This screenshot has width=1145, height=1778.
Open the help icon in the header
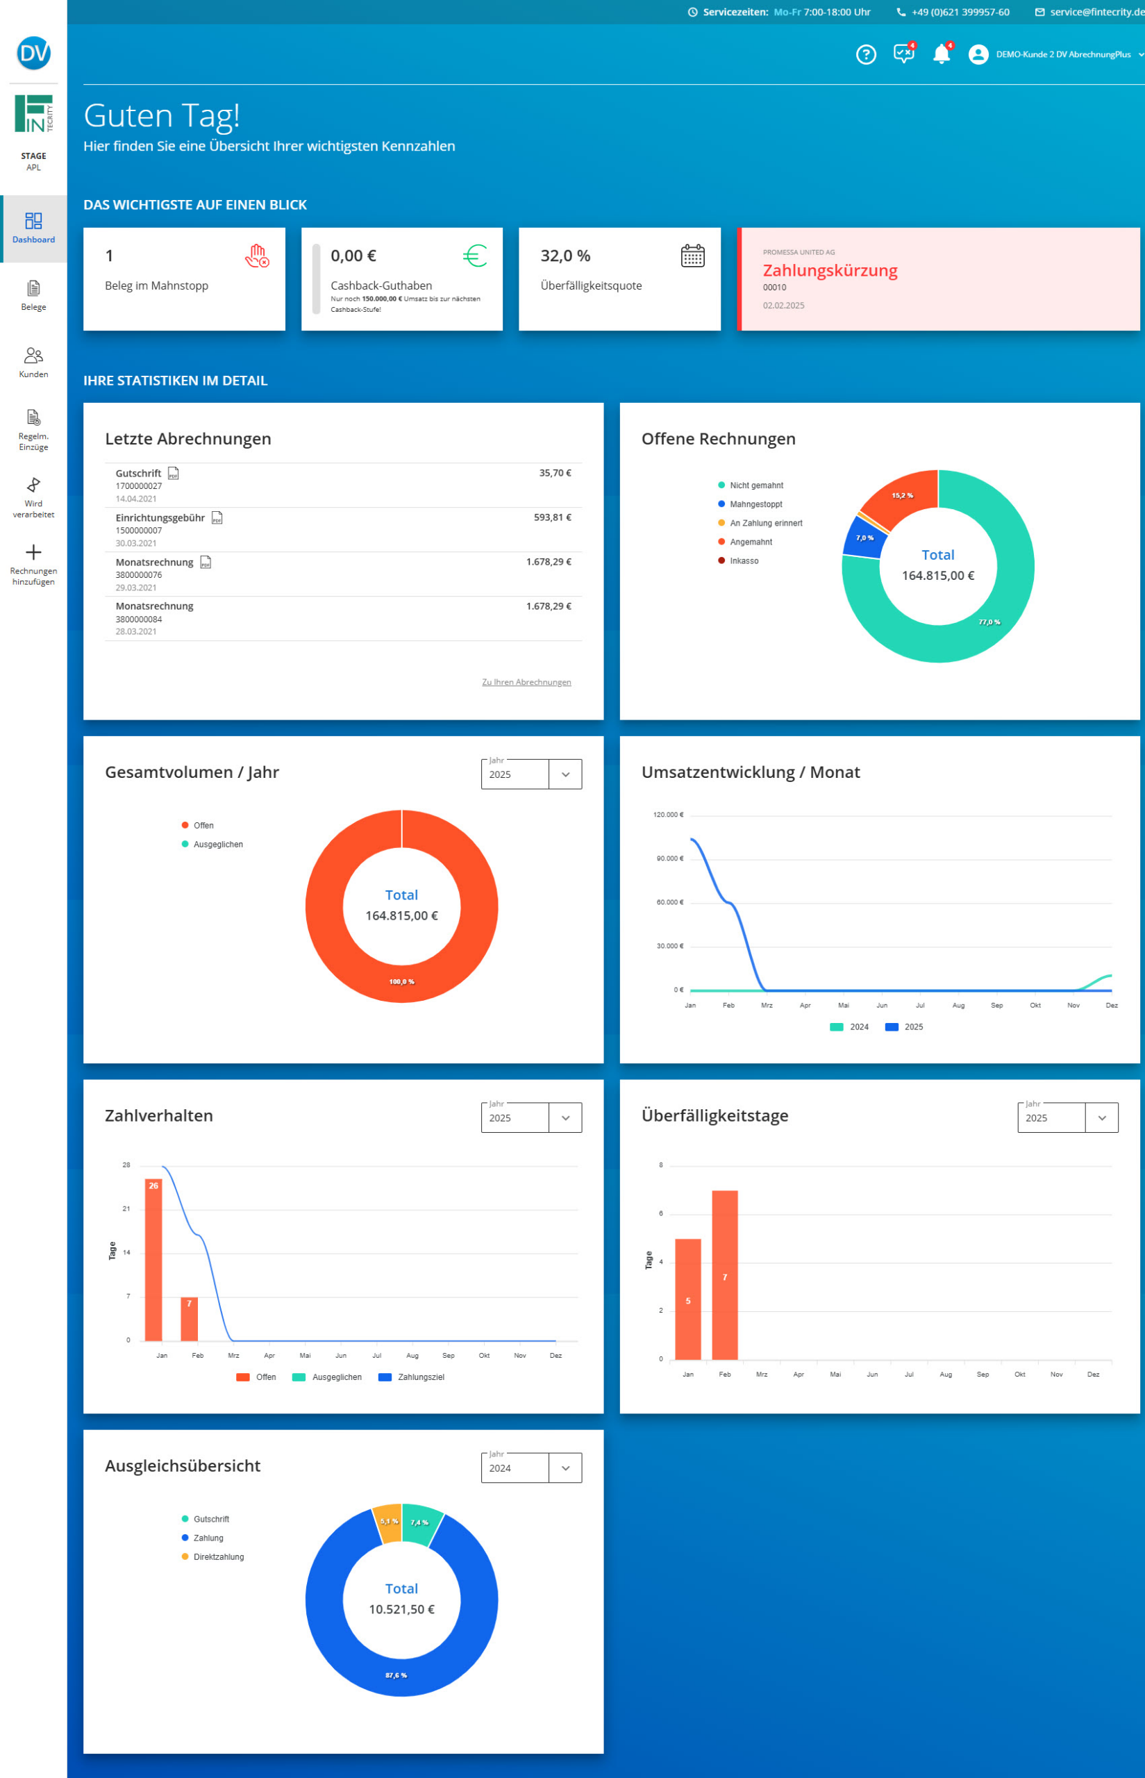point(865,54)
